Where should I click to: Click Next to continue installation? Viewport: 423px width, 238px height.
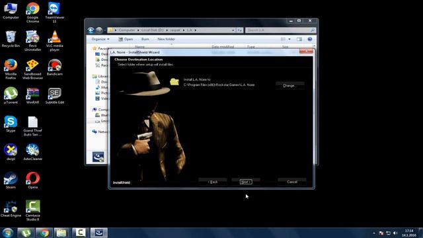coord(246,182)
